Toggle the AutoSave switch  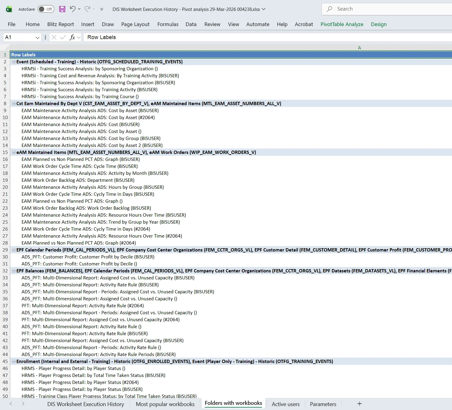pyautogui.click(x=46, y=9)
